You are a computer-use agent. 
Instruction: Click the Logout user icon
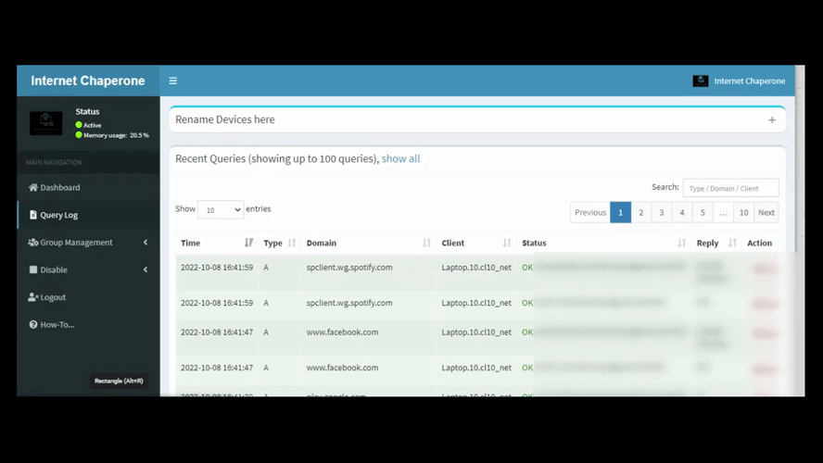pyautogui.click(x=33, y=297)
